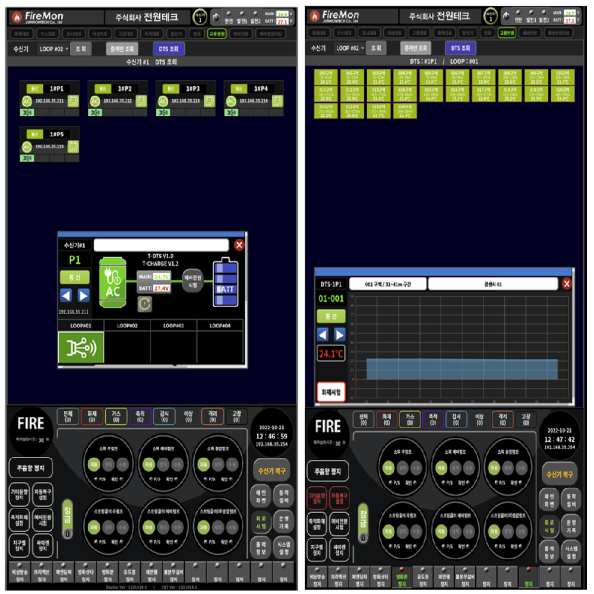
Task: Click the red 24.1°C temperature readout
Action: tap(331, 355)
